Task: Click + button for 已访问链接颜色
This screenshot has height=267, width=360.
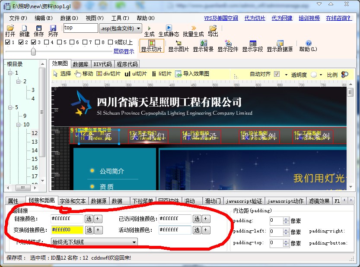Action: click(x=206, y=219)
